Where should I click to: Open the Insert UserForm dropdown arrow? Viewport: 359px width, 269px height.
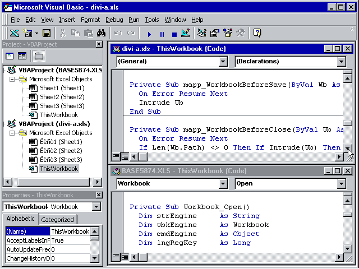pos(36,34)
